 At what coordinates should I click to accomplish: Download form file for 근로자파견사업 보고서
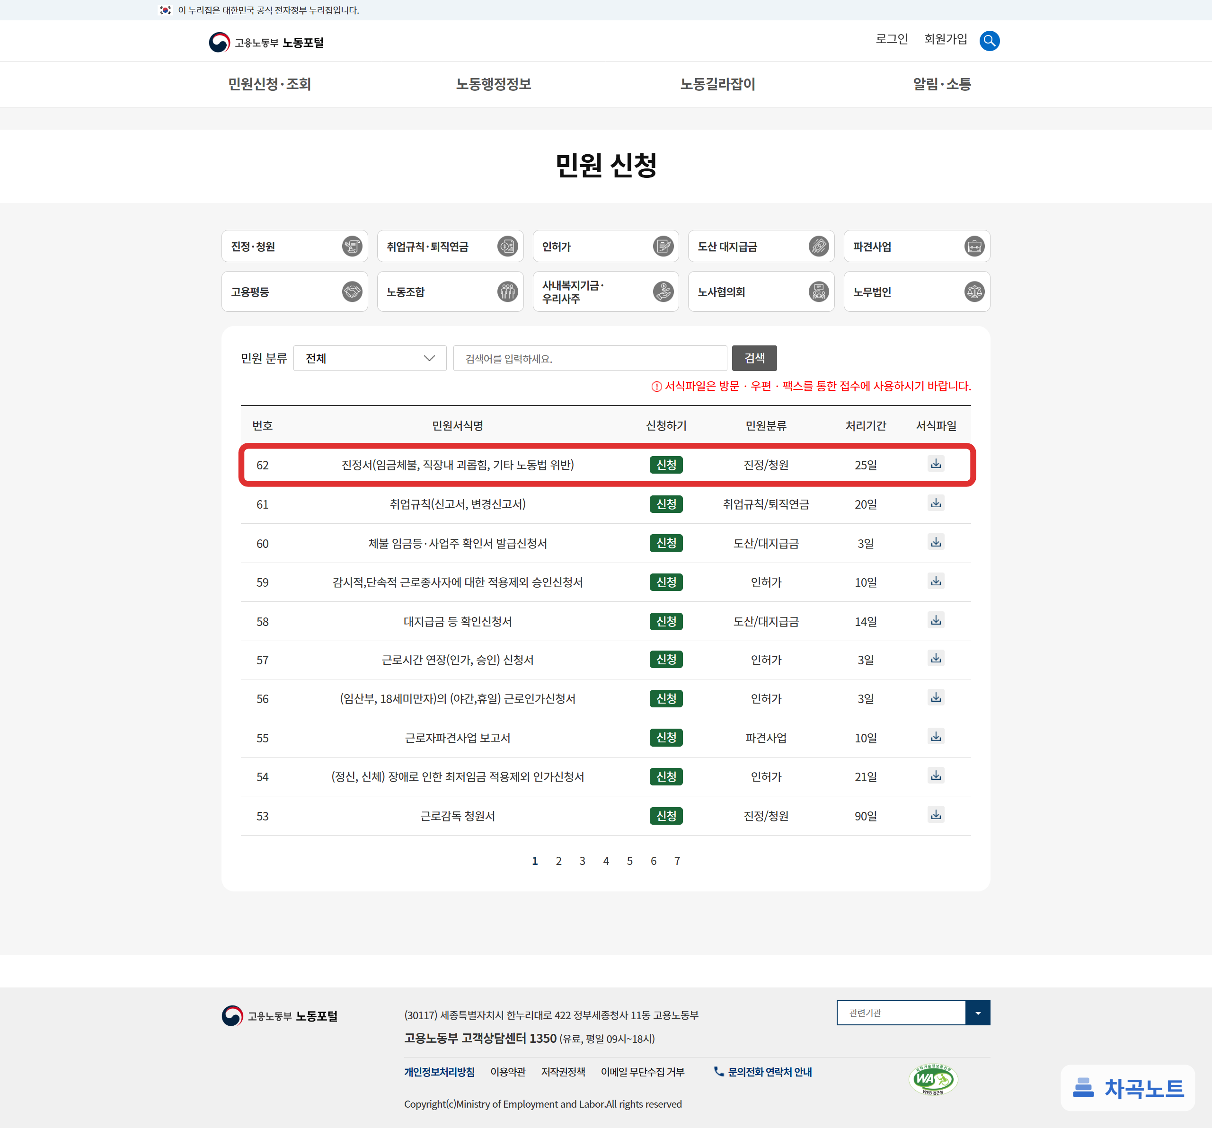936,737
